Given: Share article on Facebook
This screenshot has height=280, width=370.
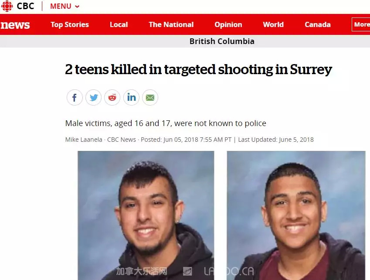Looking at the screenshot, I should click(75, 98).
